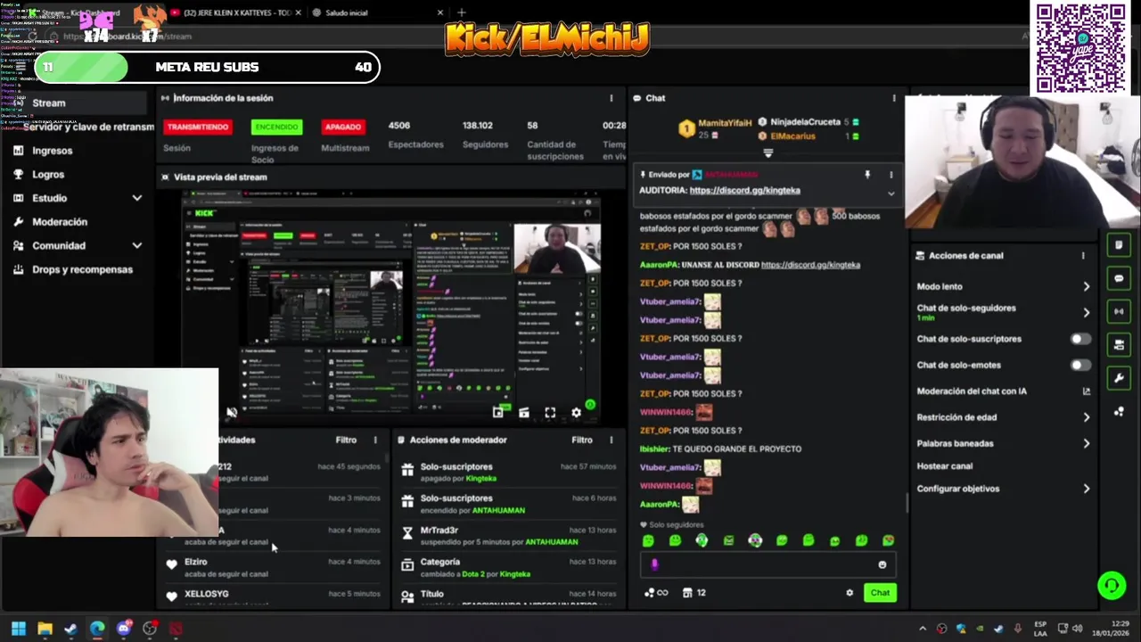1141x642 pixels.
Task: Click the shop icon showing 12
Action: click(694, 593)
